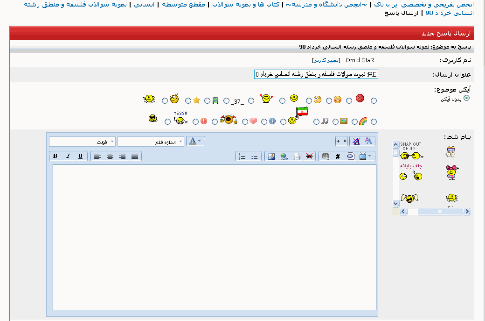Image resolution: width=485 pixels, height=321 pixels.
Task: Choose the YESS!! smiley topic radio
Action: click(x=196, y=122)
